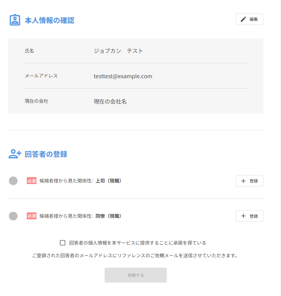Viewport: 281px width, 296px height.
Task: Click the 本人情報の確認 section heading
Action: tap(49, 20)
